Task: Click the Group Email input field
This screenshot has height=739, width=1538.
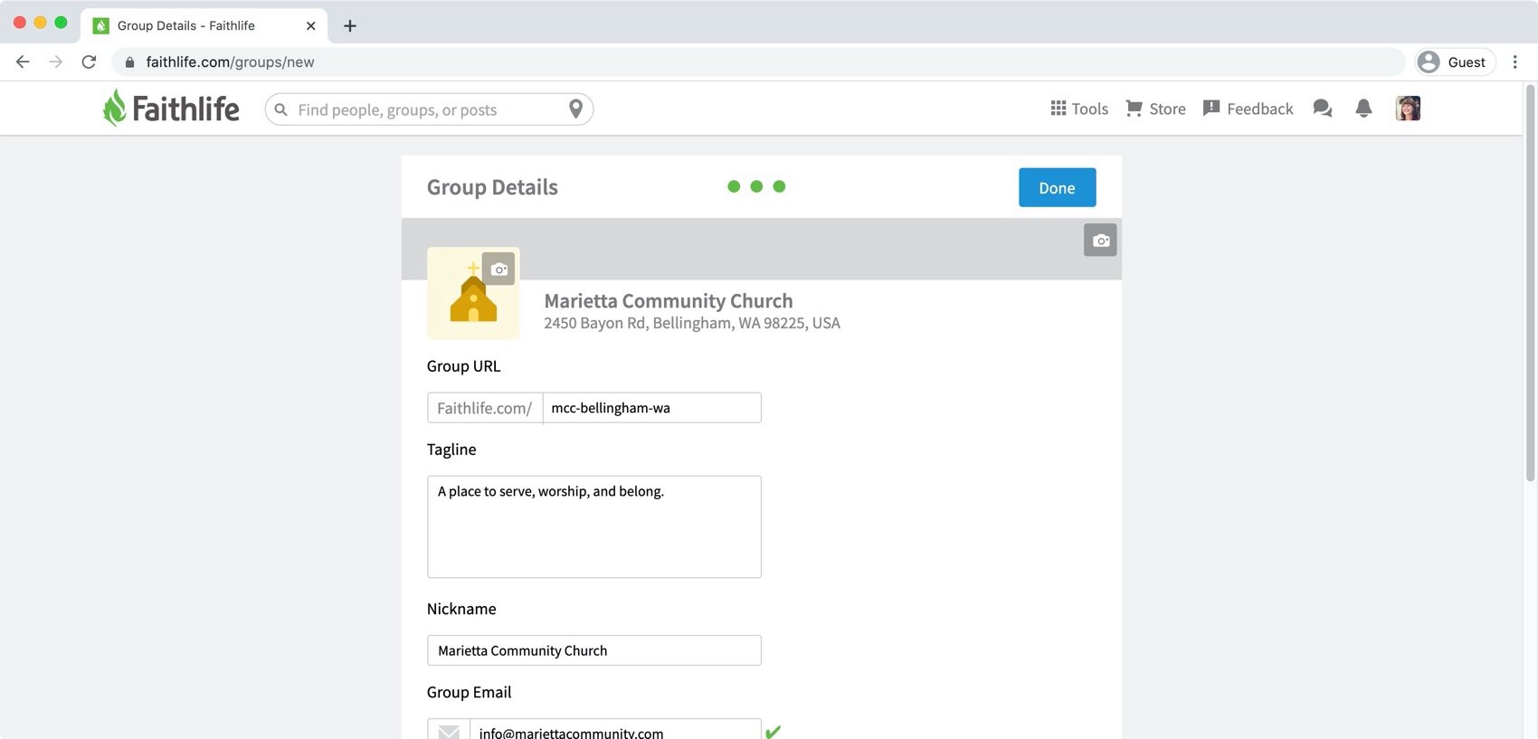Action: point(615,729)
